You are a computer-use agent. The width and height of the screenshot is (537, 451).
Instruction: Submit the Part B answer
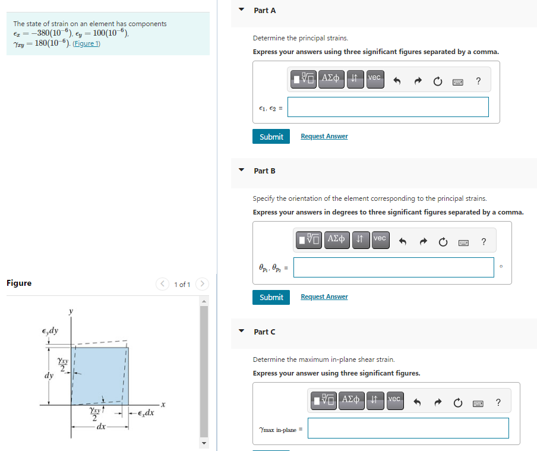pos(271,297)
